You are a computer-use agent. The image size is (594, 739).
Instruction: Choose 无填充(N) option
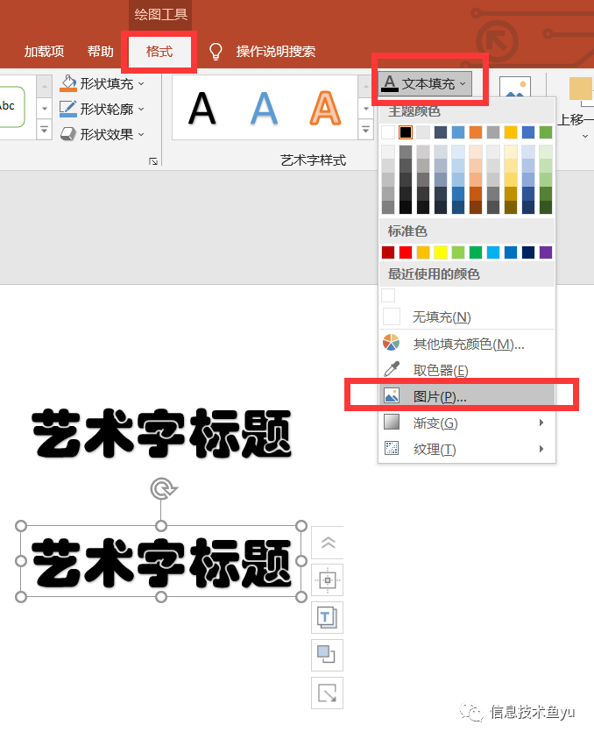pyautogui.click(x=467, y=316)
